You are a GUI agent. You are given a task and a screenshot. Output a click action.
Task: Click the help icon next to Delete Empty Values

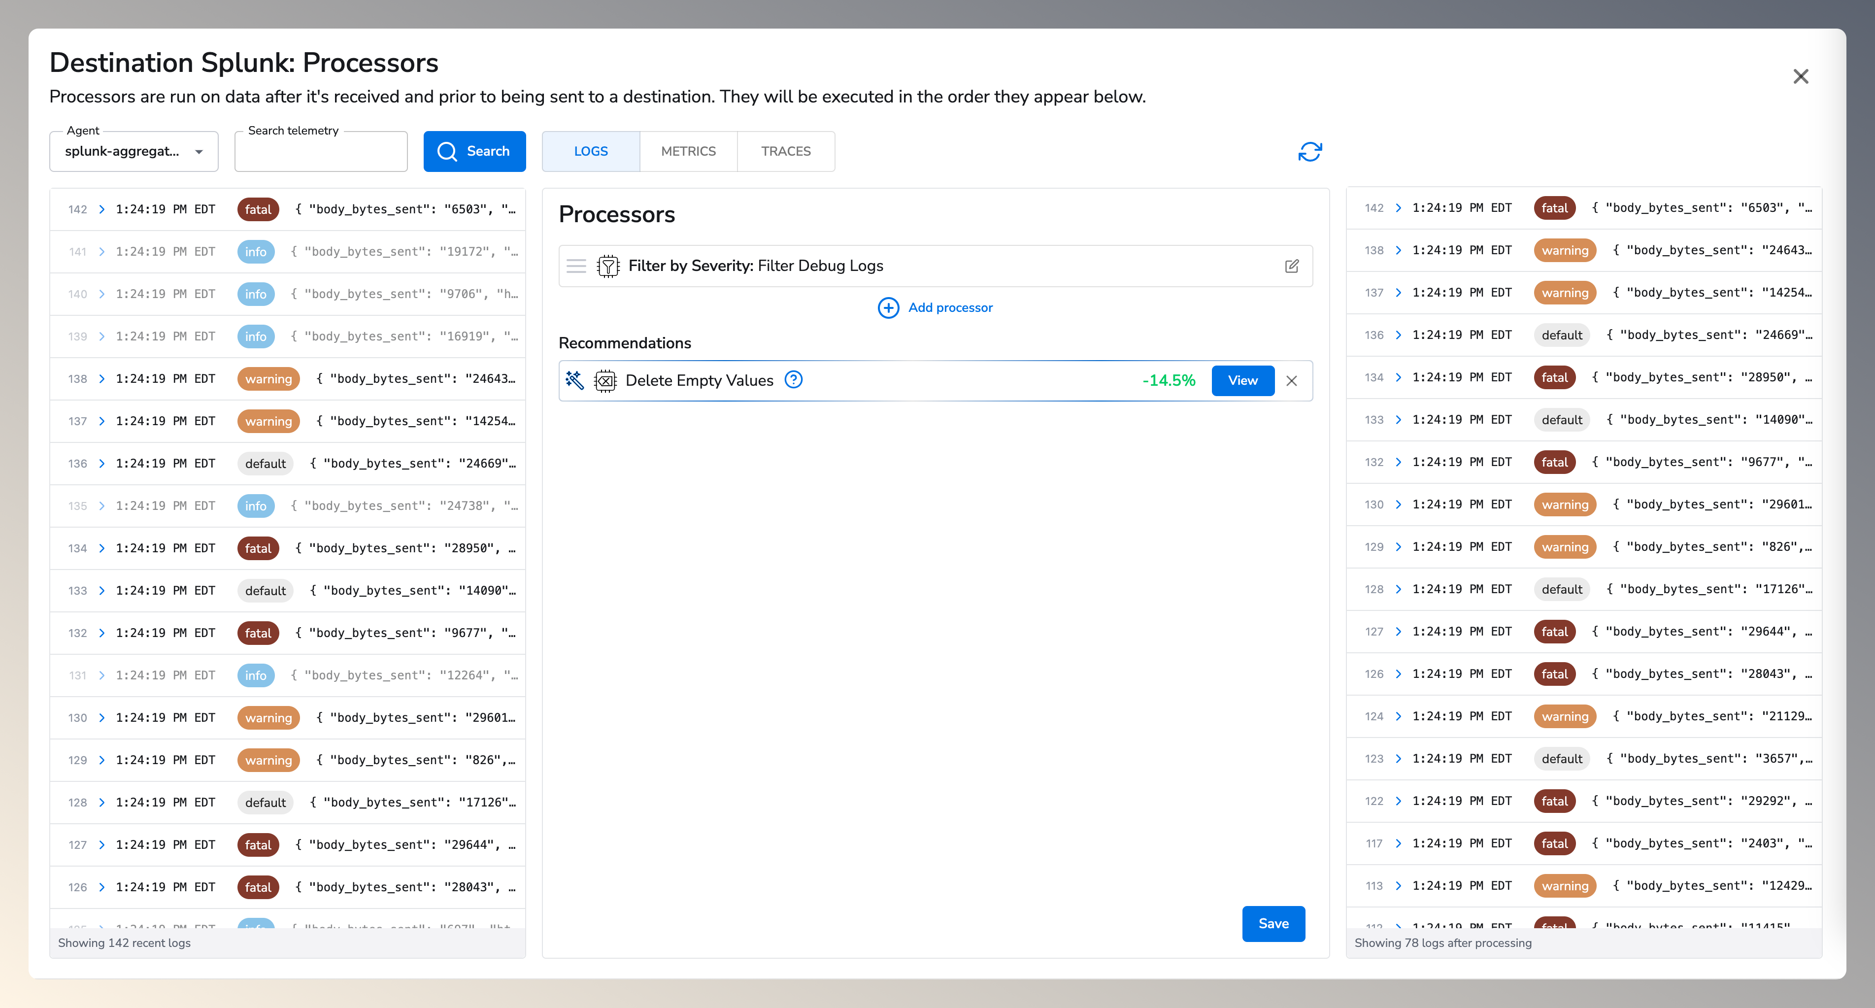(793, 380)
